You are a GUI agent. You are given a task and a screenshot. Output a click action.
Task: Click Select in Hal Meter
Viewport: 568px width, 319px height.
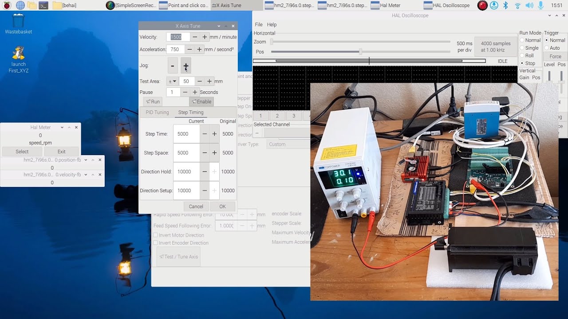click(22, 152)
